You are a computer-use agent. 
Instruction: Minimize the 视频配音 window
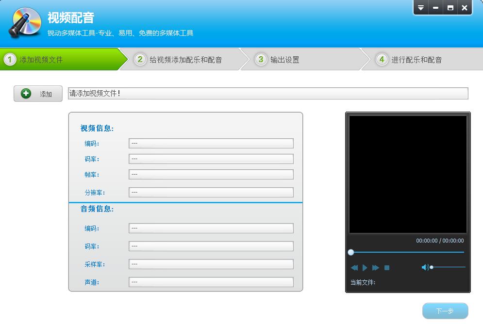coord(435,7)
